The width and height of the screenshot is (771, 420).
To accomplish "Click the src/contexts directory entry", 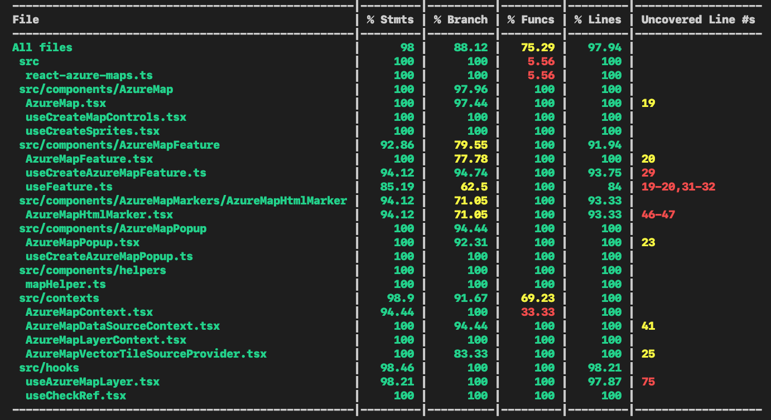I will tap(59, 298).
